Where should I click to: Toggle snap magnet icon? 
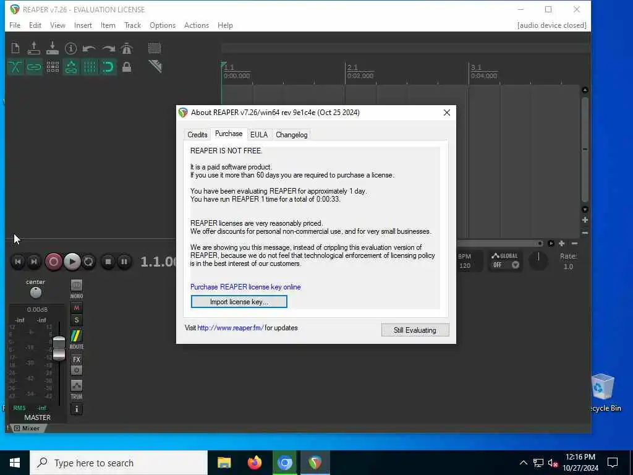click(108, 67)
